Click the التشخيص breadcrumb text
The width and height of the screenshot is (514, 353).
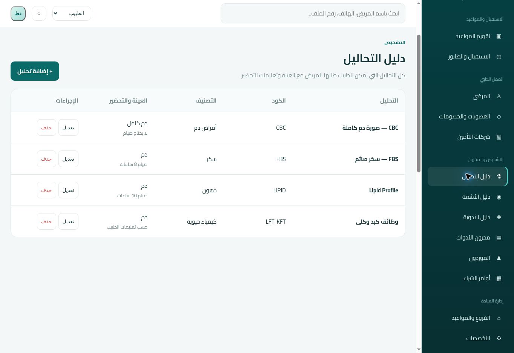pyautogui.click(x=395, y=43)
